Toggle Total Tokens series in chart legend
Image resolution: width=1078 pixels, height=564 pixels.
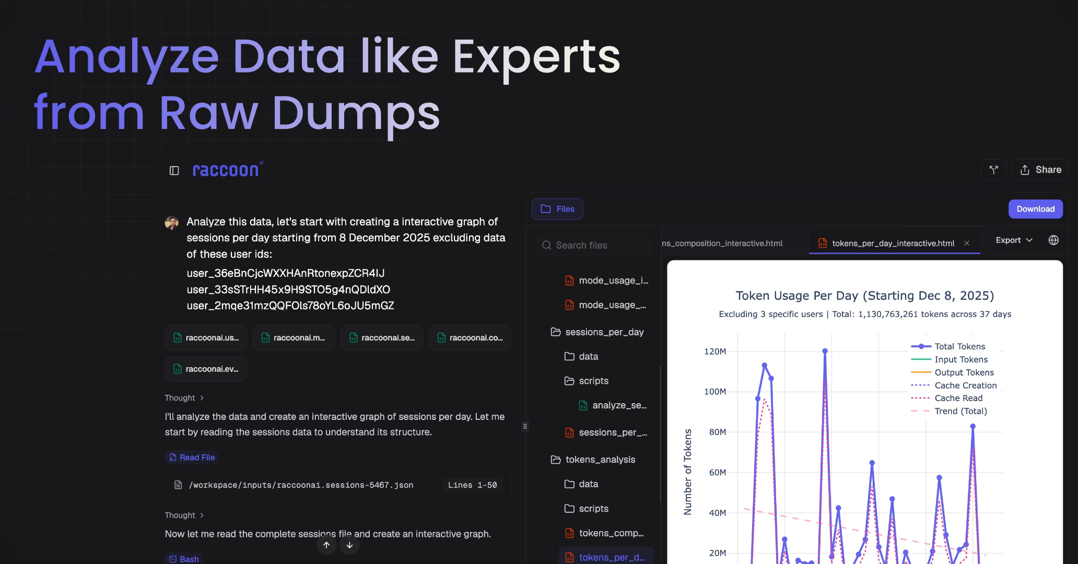959,347
